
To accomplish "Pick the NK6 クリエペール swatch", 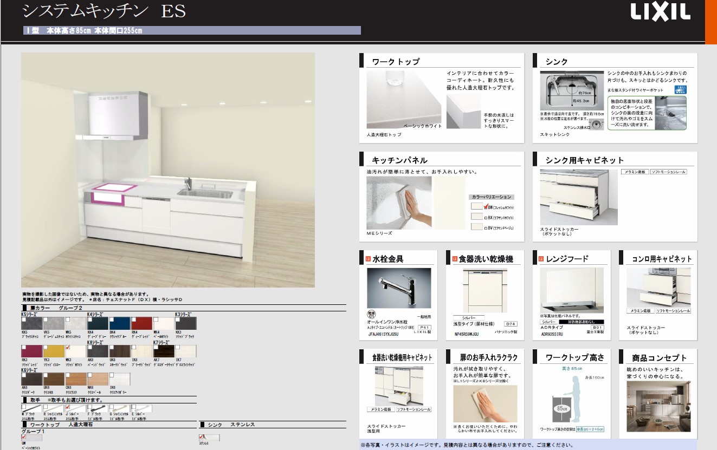I will tap(98, 379).
